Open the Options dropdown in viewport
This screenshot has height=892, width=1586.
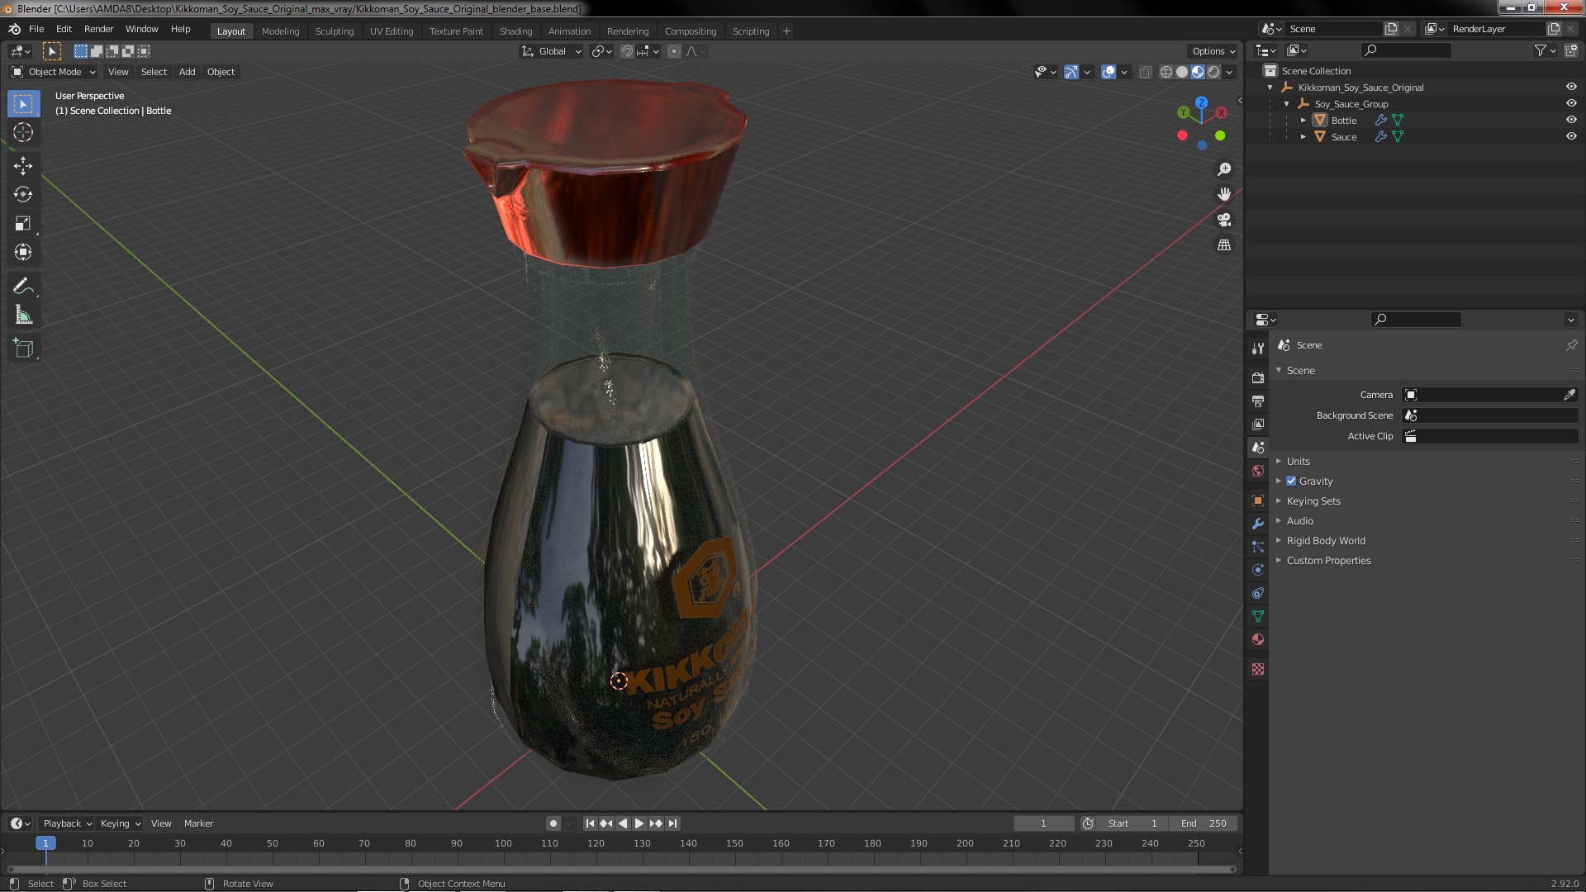1213,51
